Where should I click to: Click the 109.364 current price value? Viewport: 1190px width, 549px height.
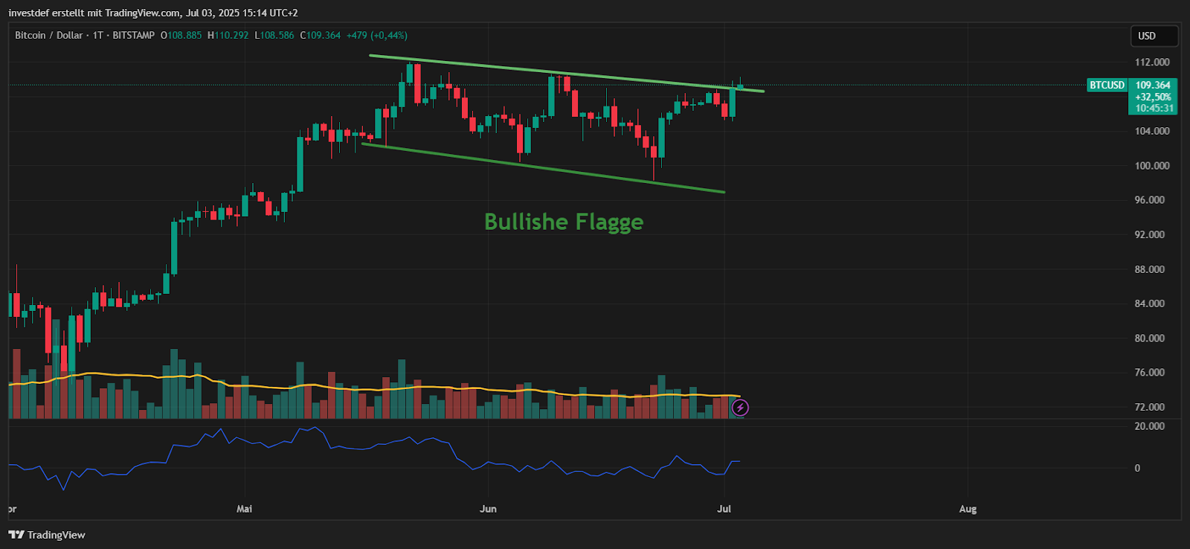pos(1153,85)
